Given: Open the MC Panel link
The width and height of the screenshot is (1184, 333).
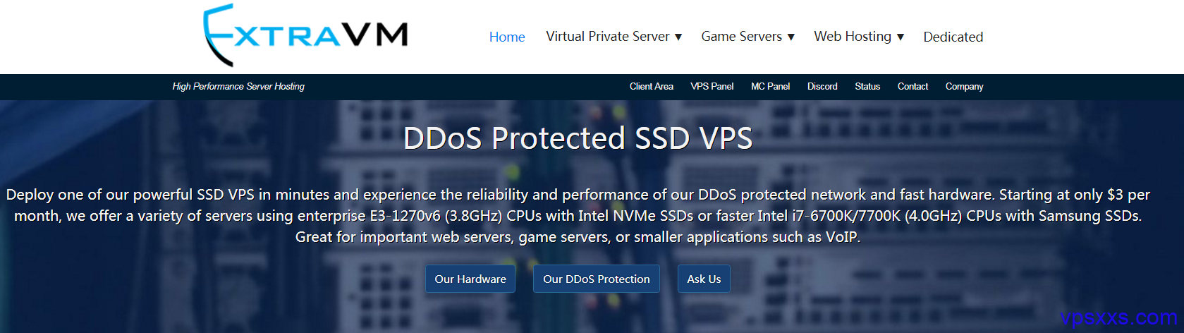Looking at the screenshot, I should 770,86.
